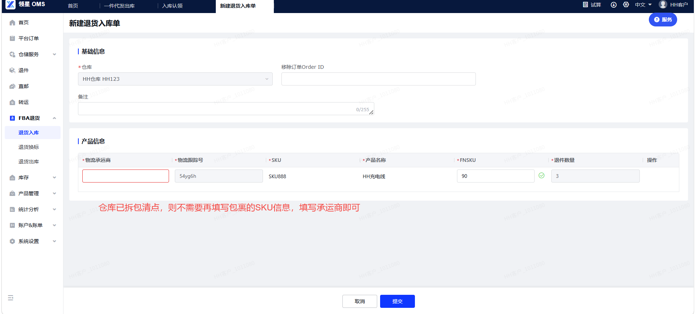Viewport: 696px width, 314px height.
Task: Click the HH客户 user avatar
Action: pos(663,4)
